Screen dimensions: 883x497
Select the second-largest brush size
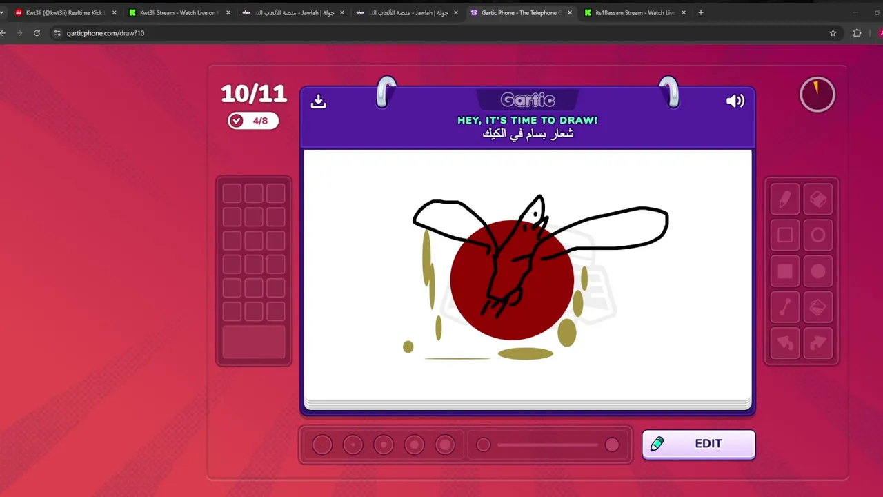pos(415,445)
